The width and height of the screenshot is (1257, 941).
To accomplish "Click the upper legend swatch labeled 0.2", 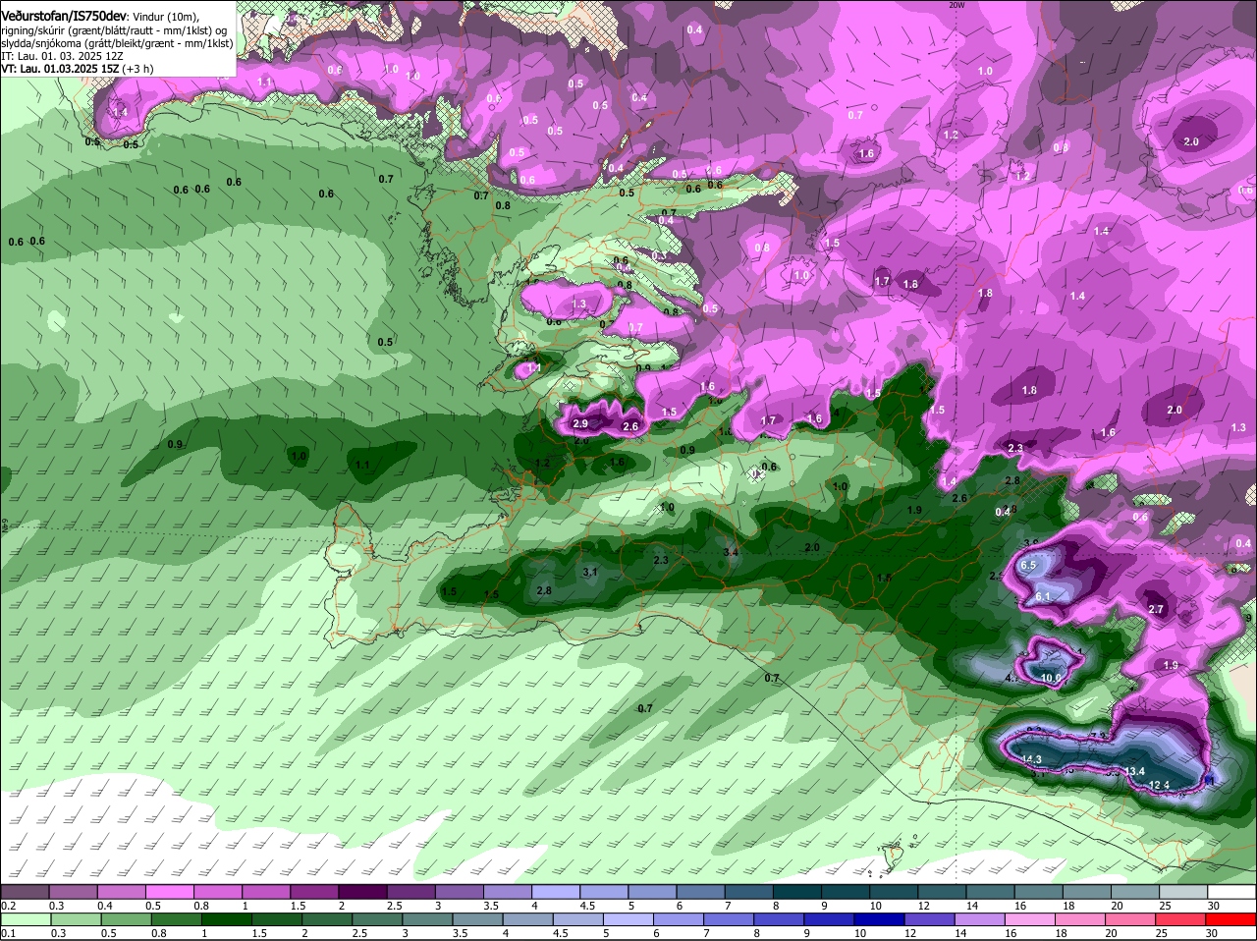I will coord(25,891).
